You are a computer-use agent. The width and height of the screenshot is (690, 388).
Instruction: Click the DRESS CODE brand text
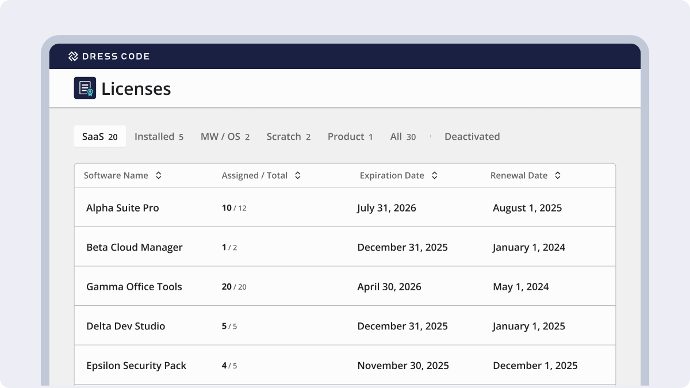click(x=116, y=56)
